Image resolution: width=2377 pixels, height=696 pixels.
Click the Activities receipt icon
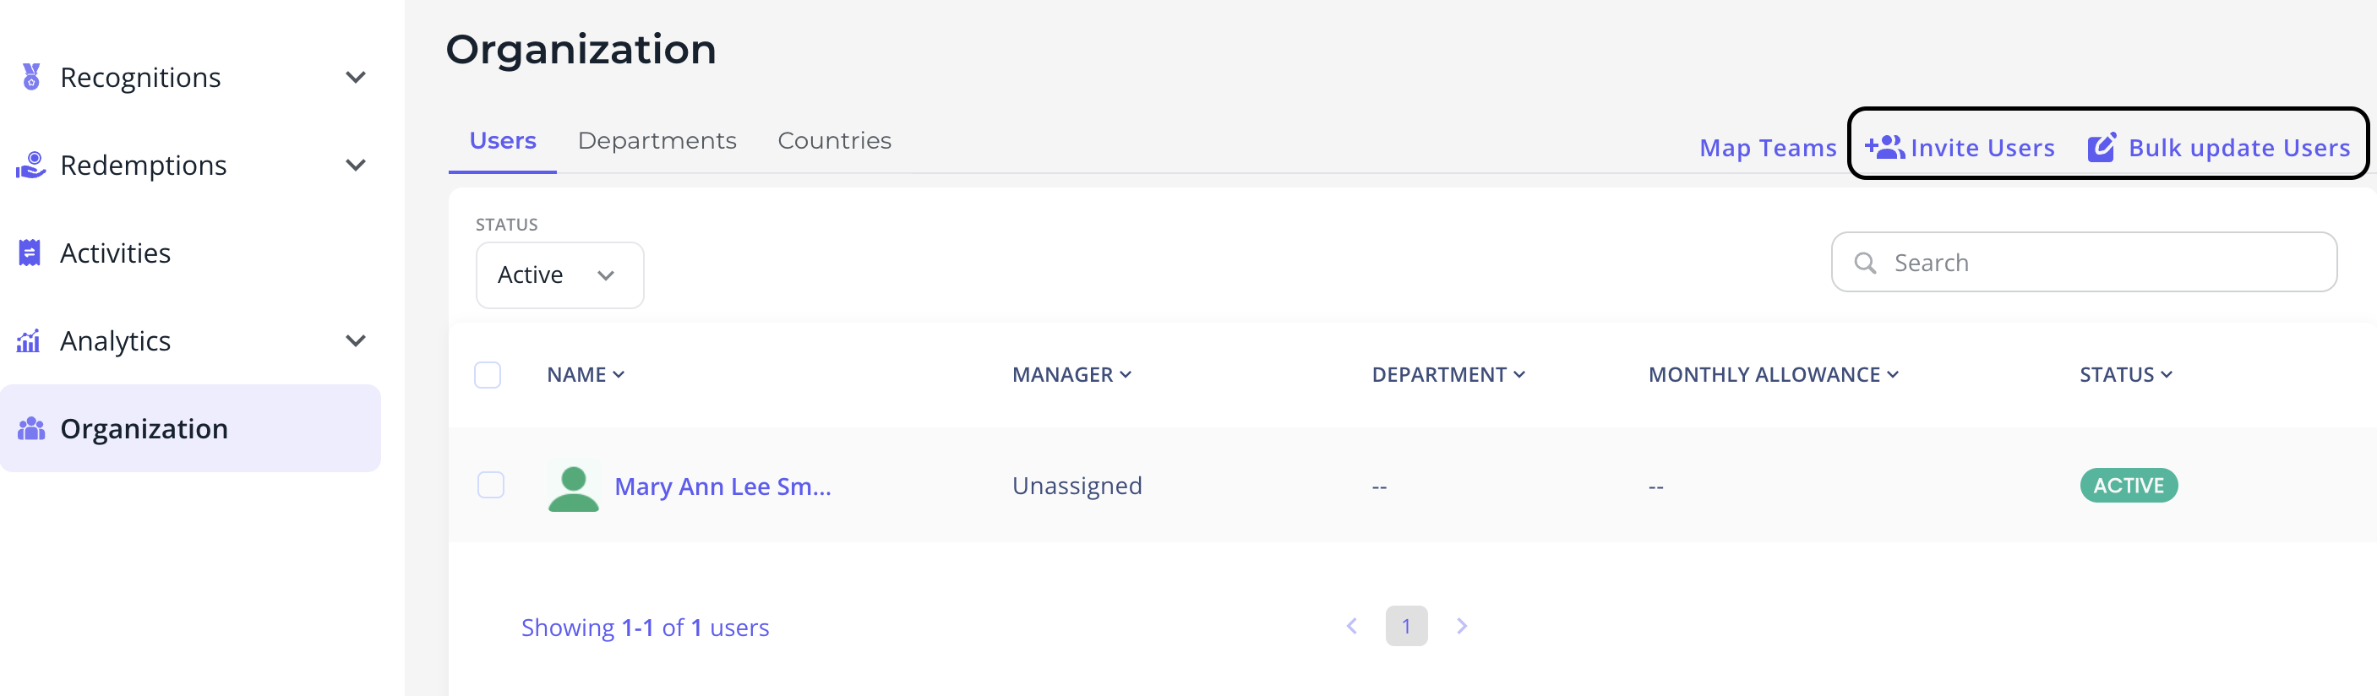[30, 253]
